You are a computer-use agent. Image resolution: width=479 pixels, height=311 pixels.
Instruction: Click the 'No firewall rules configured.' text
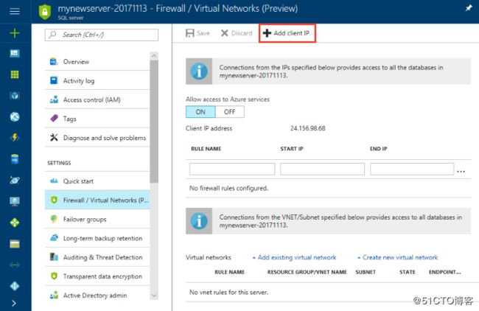click(228, 188)
